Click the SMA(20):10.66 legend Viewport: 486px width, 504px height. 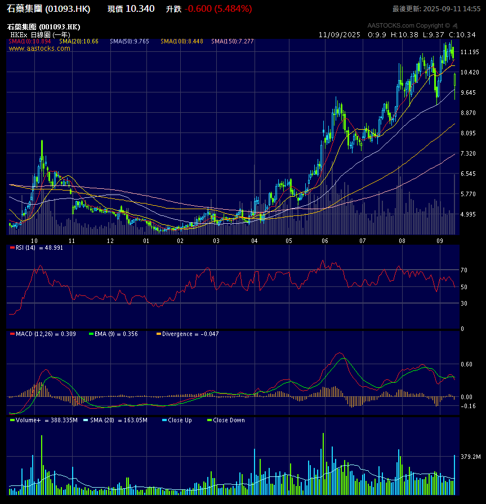pyautogui.click(x=79, y=41)
